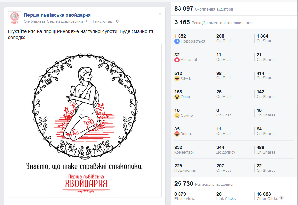The height and width of the screenshot is (205, 298).
Task: Click the 1 652 Подобається count
Action: tap(180, 36)
